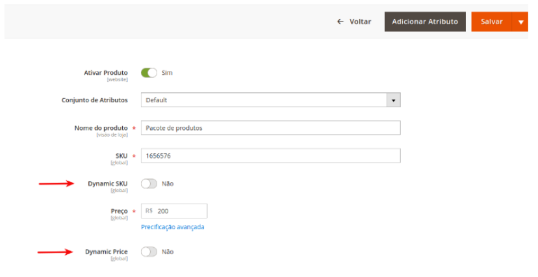Click the Dynamic SKU label text
Viewport: 538px width, 277px height.
click(108, 183)
